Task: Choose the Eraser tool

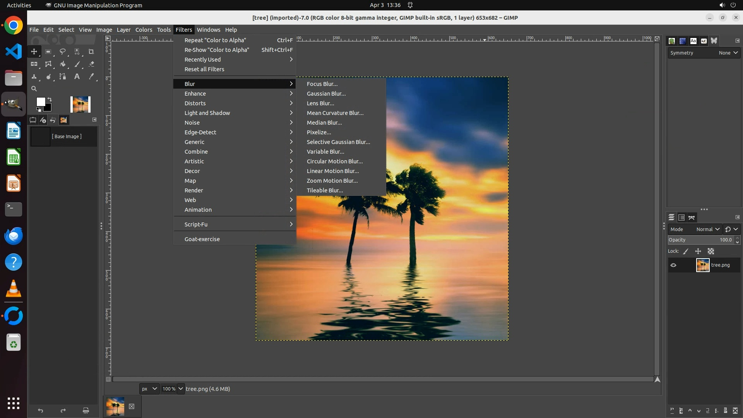Action: (91, 64)
